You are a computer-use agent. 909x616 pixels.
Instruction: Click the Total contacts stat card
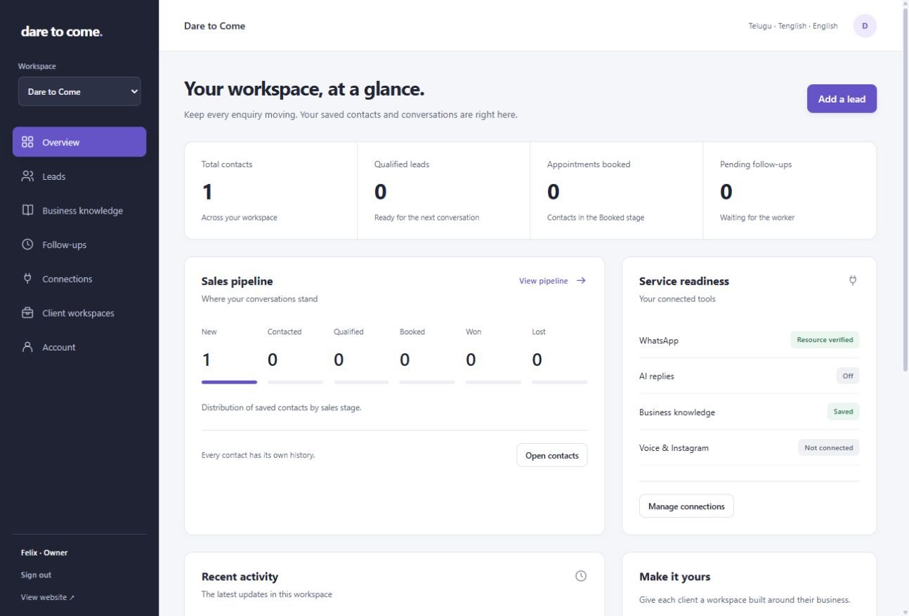point(271,191)
